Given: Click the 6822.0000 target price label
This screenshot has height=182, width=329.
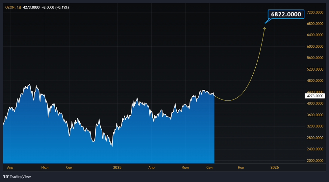Looking at the screenshot, I should tap(286, 14).
